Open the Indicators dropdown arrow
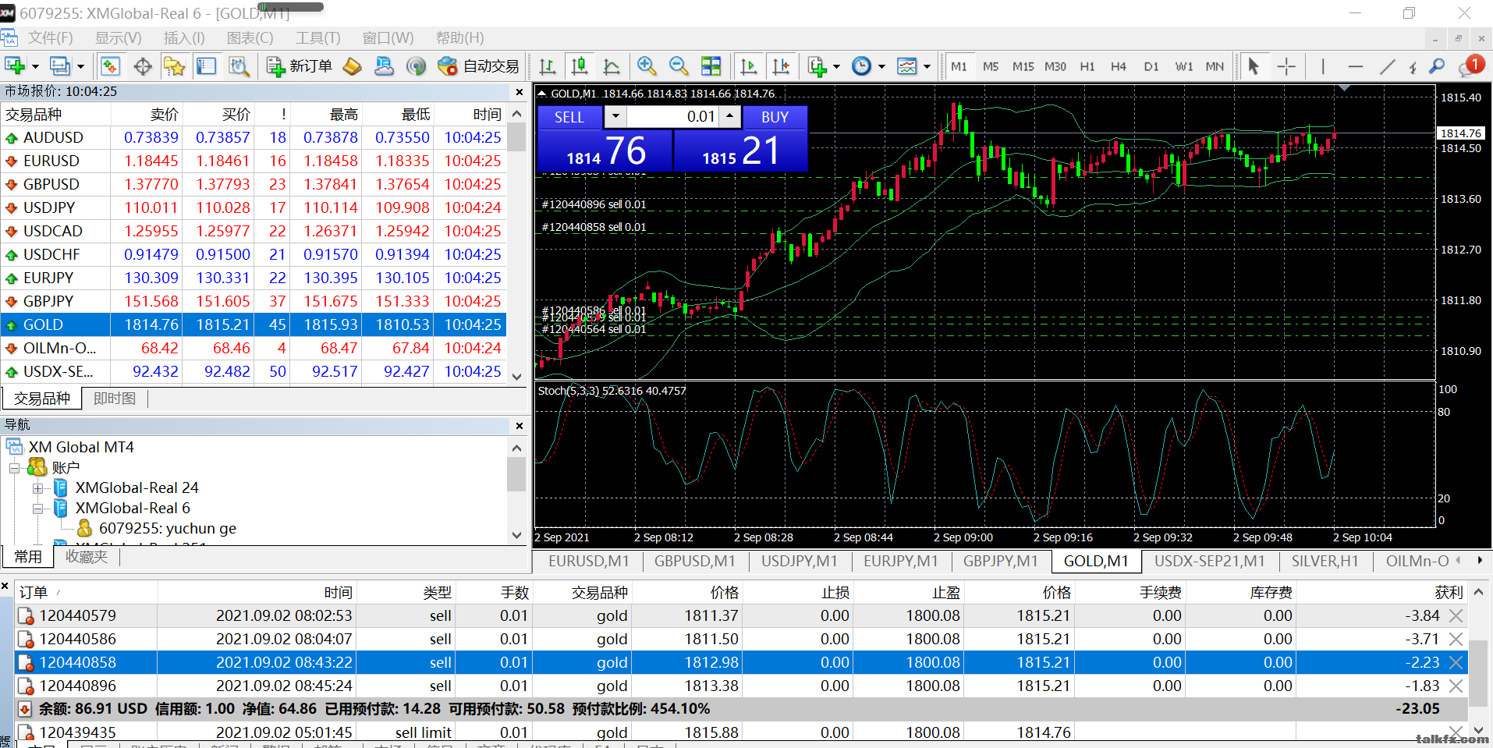This screenshot has width=1493, height=748. [837, 66]
